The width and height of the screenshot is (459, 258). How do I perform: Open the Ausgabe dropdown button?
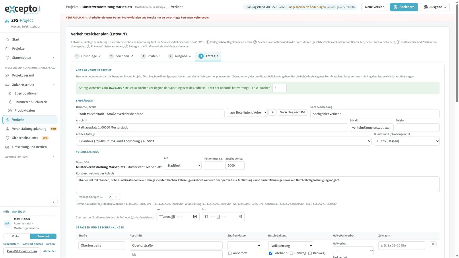coord(435,7)
